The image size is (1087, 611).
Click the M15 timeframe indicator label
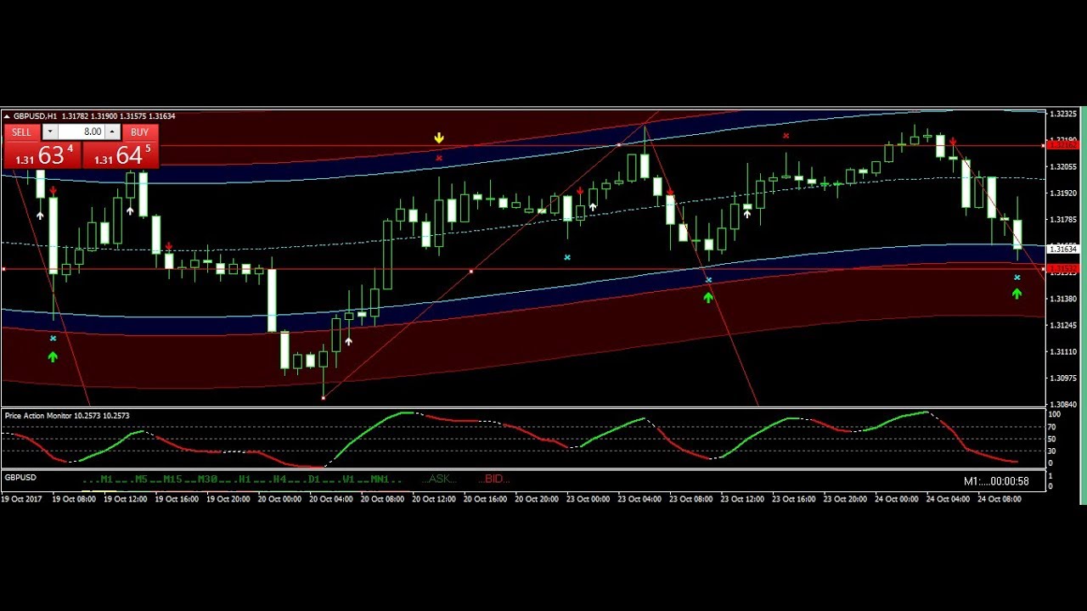(173, 479)
